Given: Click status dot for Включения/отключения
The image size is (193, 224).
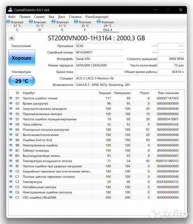Looking at the screenshot, I should [11, 134].
